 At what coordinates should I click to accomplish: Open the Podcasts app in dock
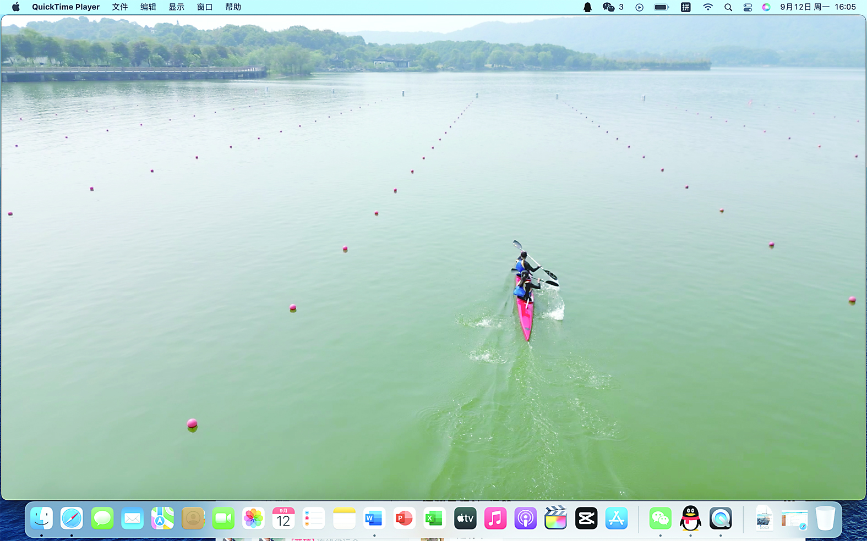(x=525, y=518)
